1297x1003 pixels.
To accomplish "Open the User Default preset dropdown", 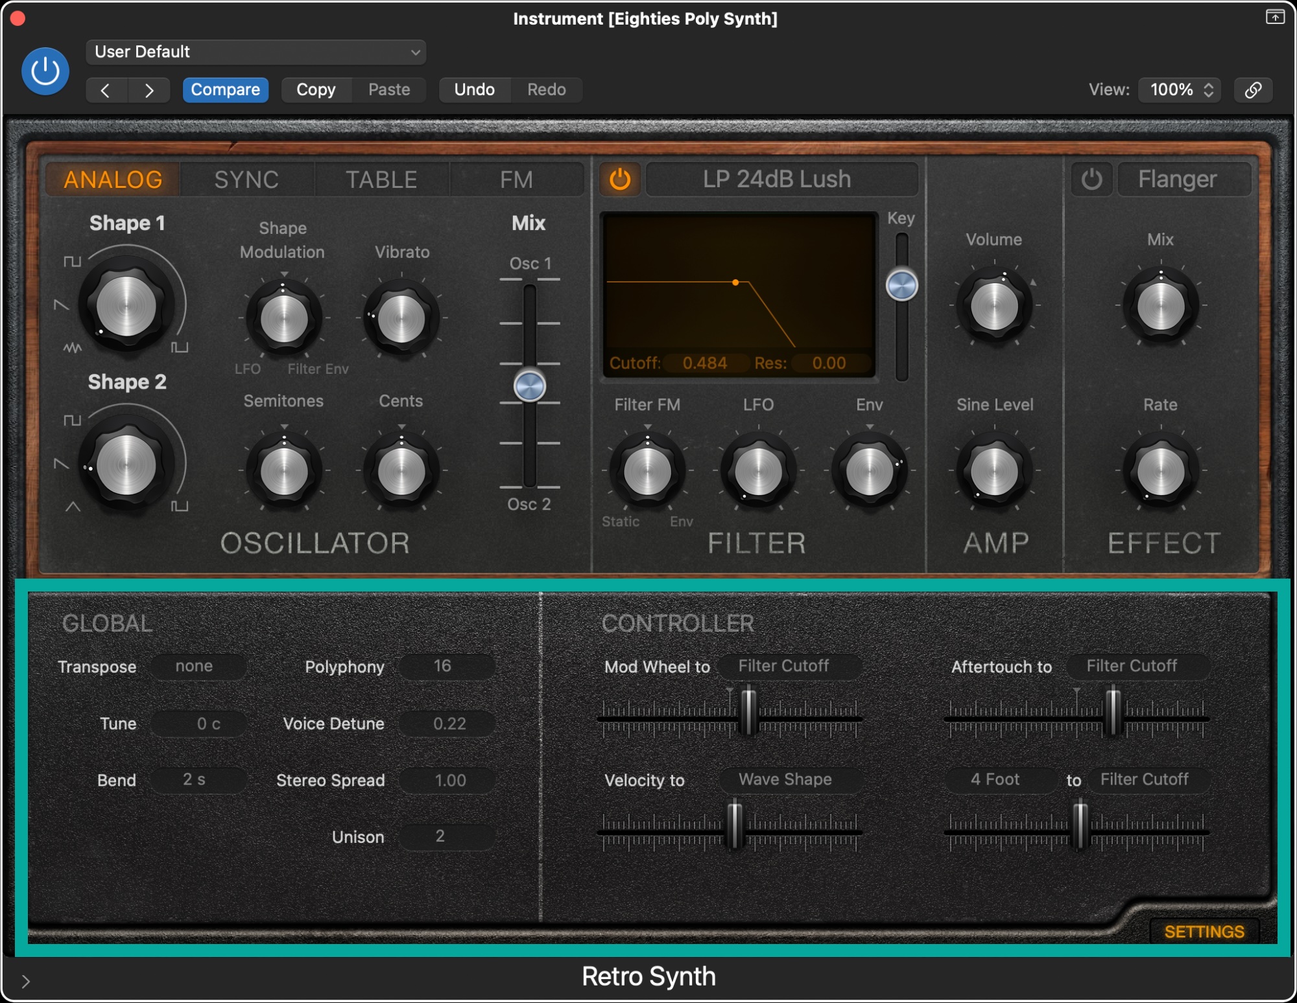I will point(256,52).
